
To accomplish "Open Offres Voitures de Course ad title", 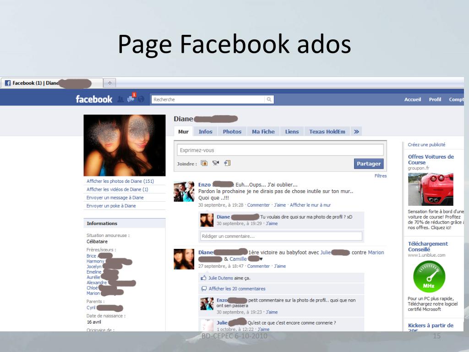I will click(x=431, y=159).
